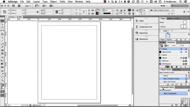Select the [Basic Text Frame] object style
Viewport: 190px width, 107px height.
pyautogui.click(x=173, y=82)
